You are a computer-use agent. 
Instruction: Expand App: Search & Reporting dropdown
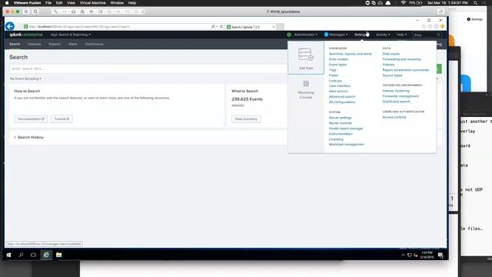click(x=71, y=35)
